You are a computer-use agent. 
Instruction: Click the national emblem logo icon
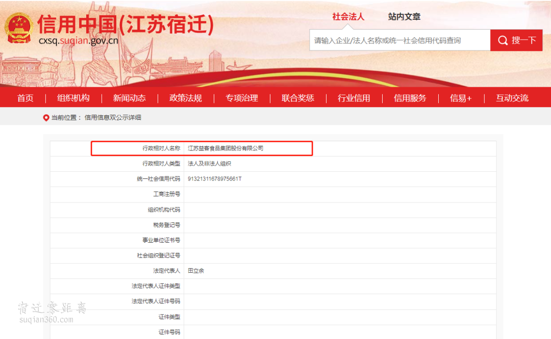click(19, 28)
